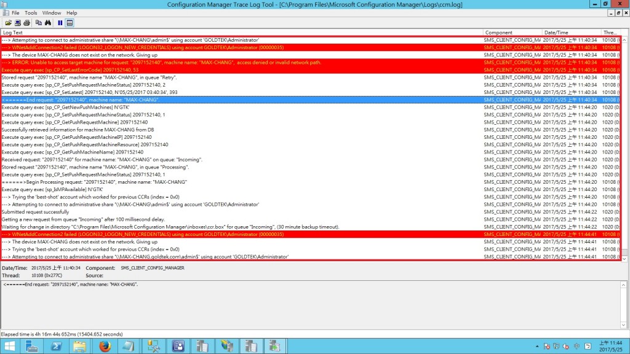Sort by Date/Time column header
Screen dimensions: 630x354
[x=571, y=33]
